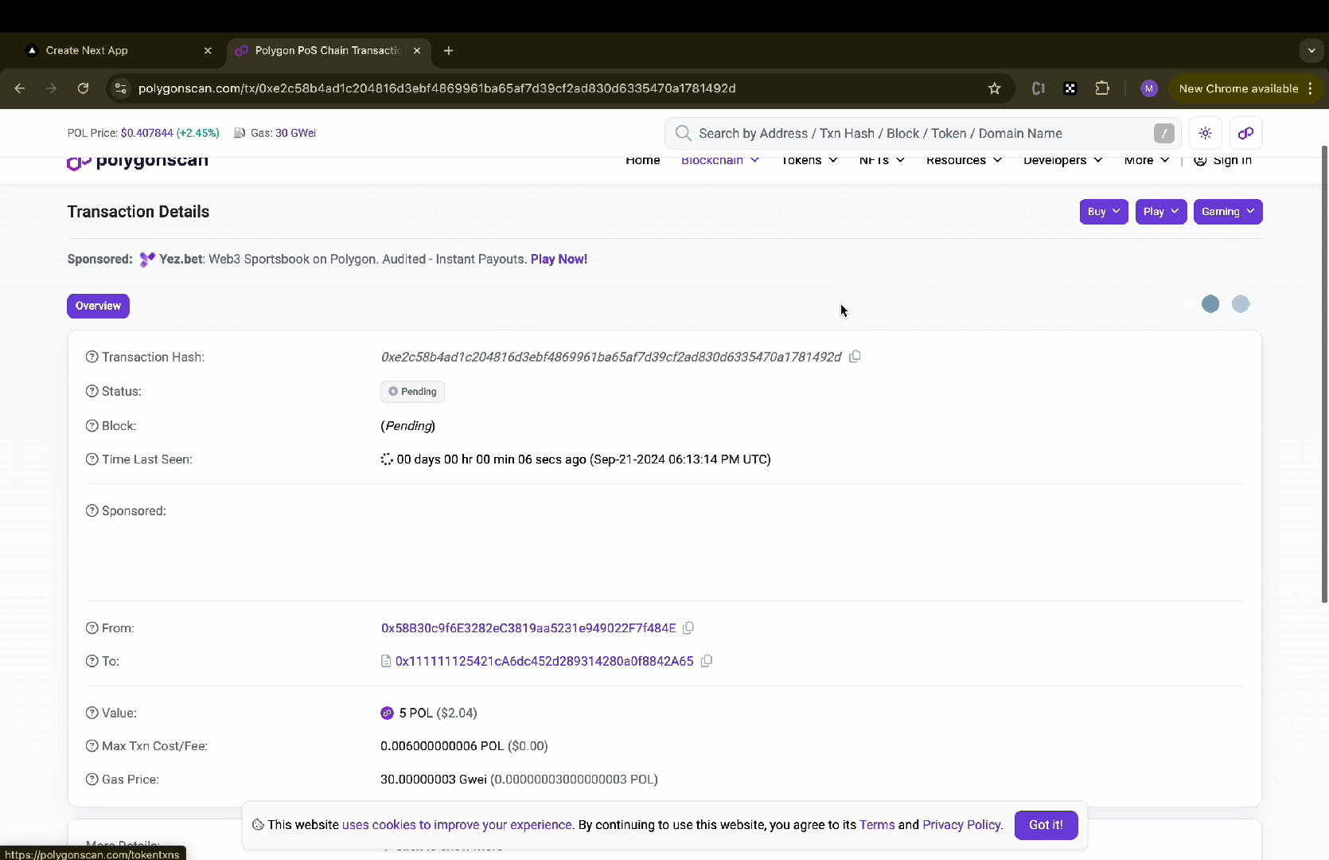Open a new browser tab

pos(449,50)
